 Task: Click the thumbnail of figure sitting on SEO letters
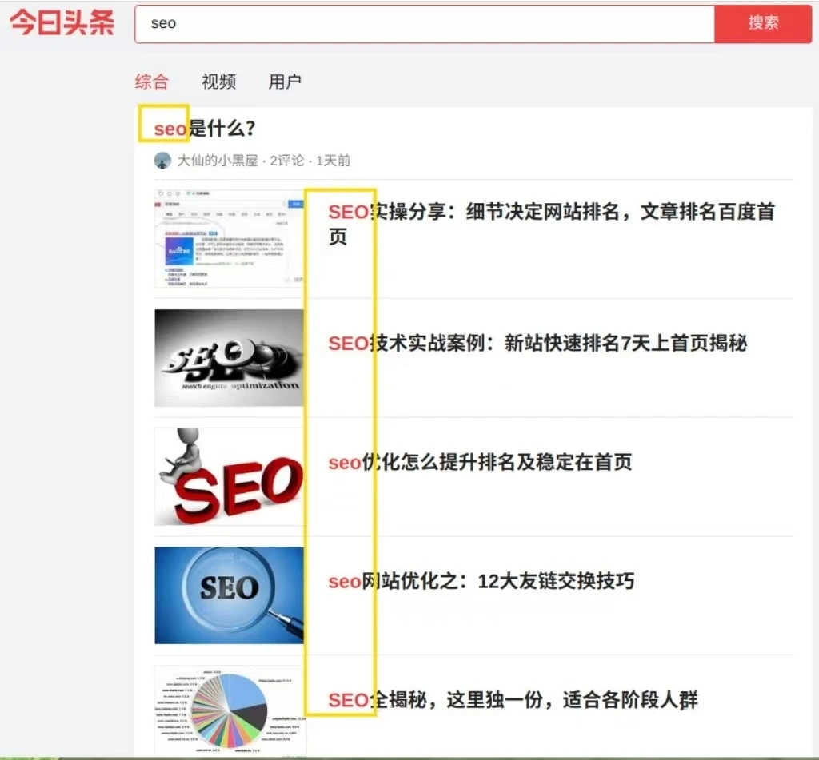click(229, 476)
